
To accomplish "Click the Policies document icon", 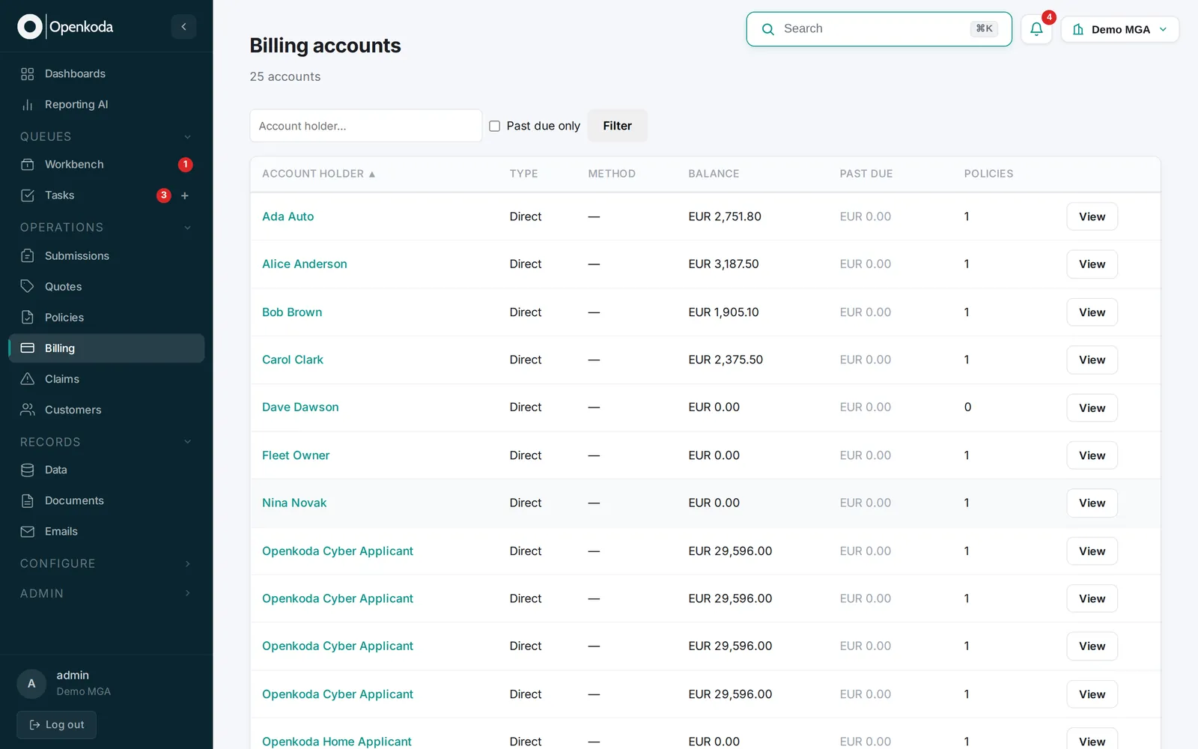I will (28, 318).
